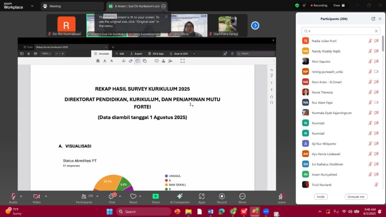Select highlight text tool in annotate bar
The width and height of the screenshot is (386, 217).
[98, 61]
